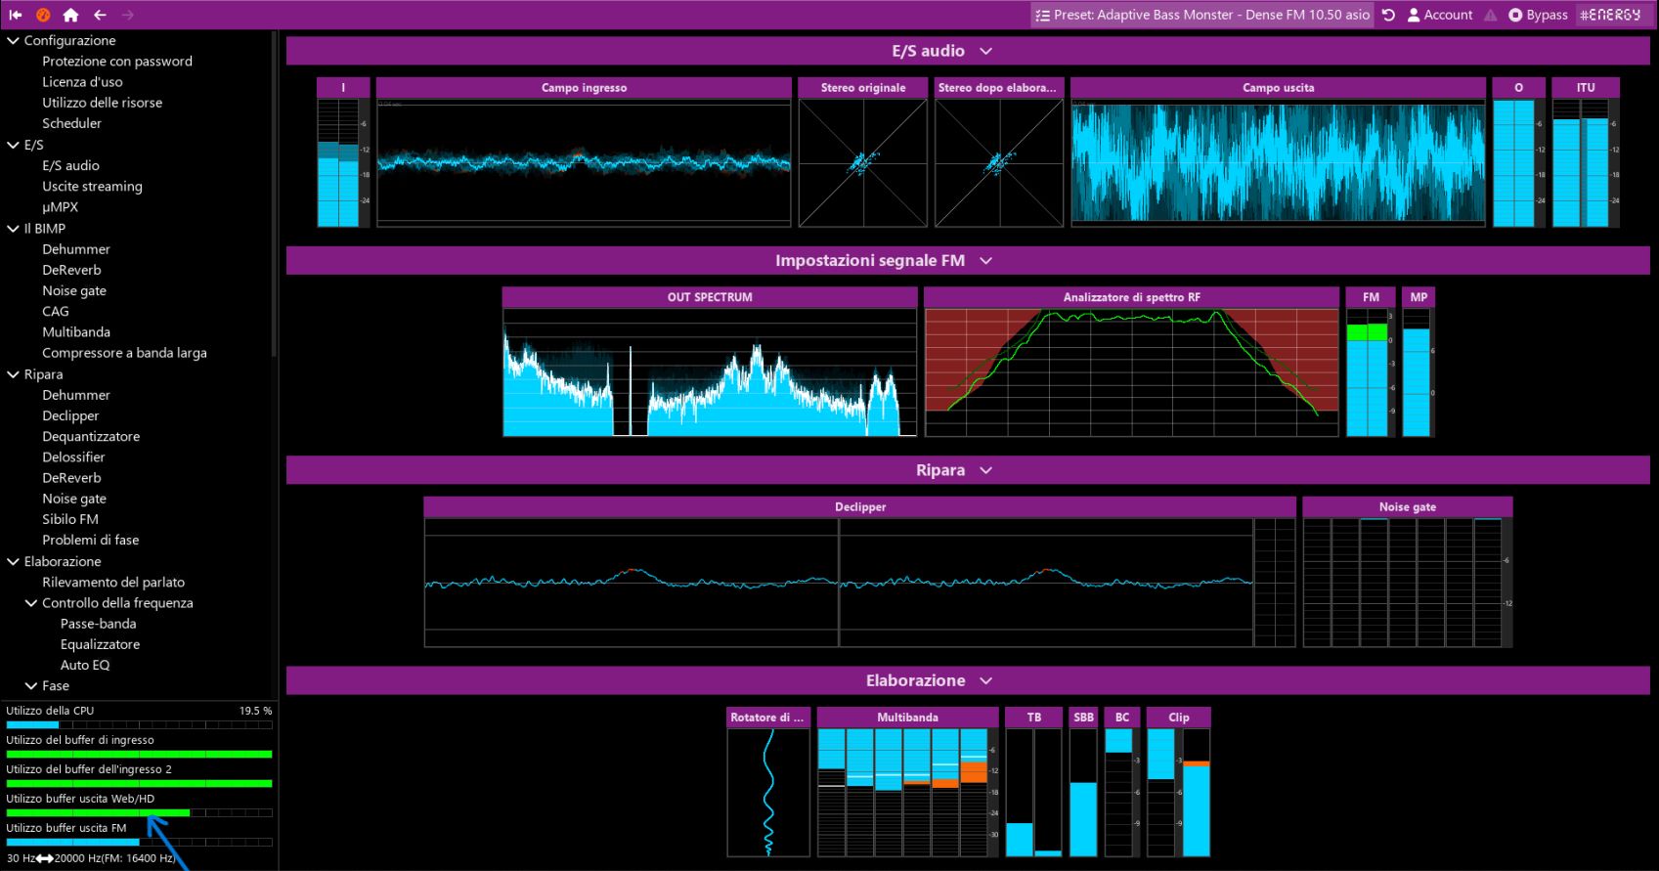This screenshot has height=871, width=1659.
Task: Collapse the Elaborazione tree section
Action: click(x=14, y=562)
